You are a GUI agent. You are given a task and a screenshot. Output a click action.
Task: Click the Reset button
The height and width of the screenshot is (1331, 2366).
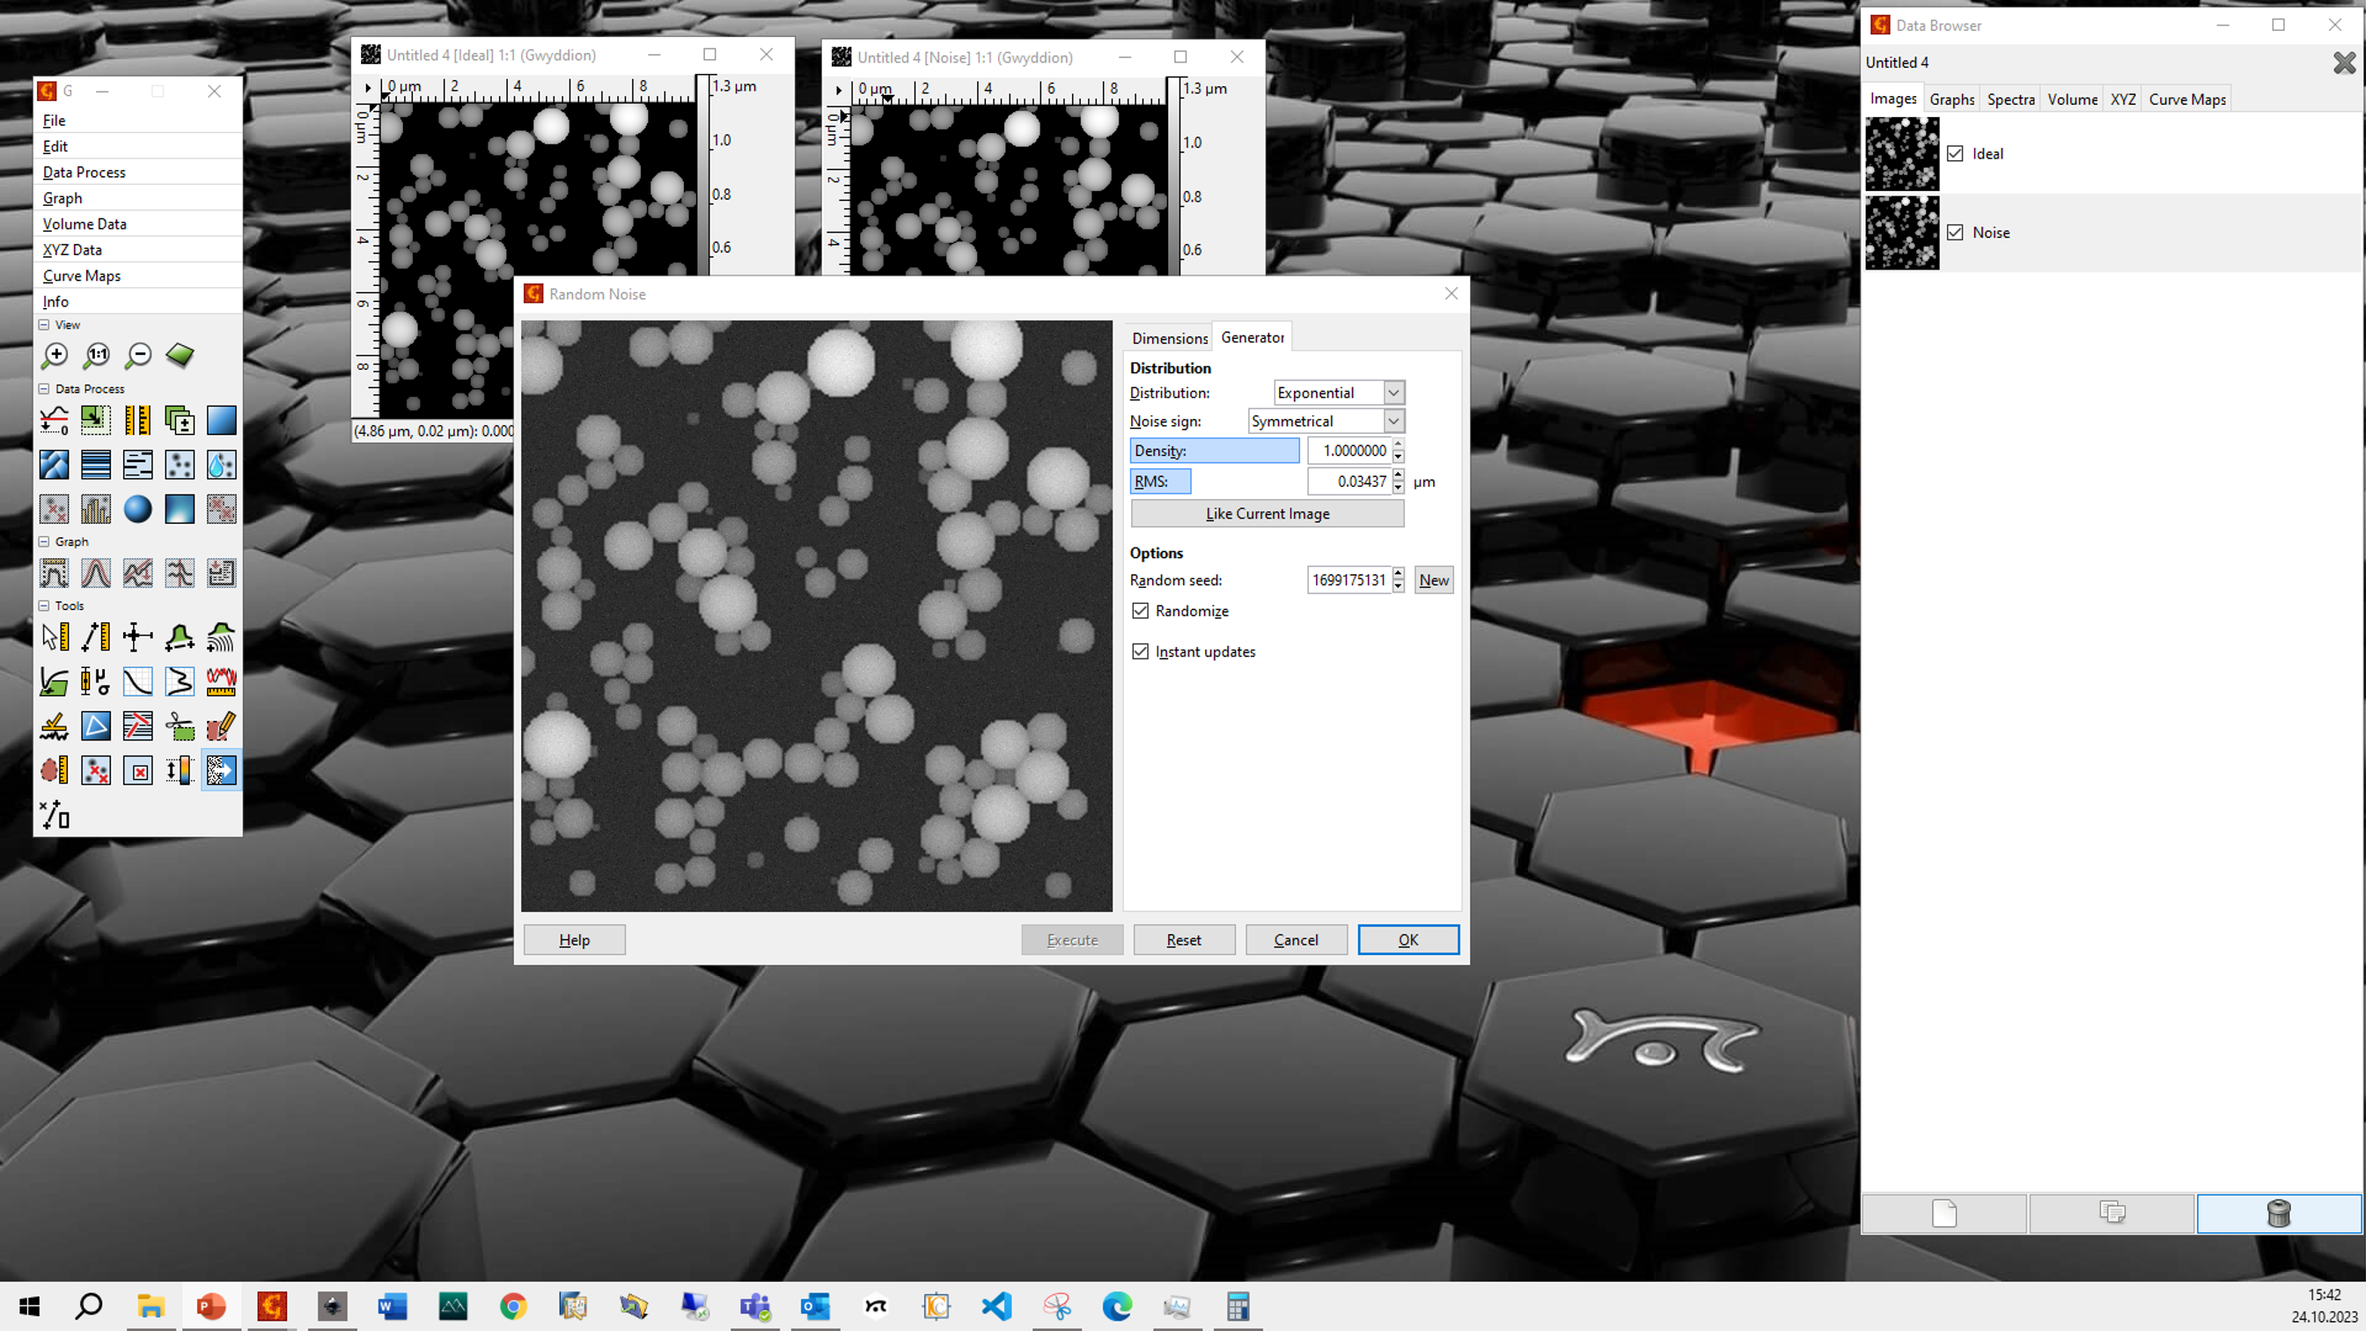(1183, 939)
